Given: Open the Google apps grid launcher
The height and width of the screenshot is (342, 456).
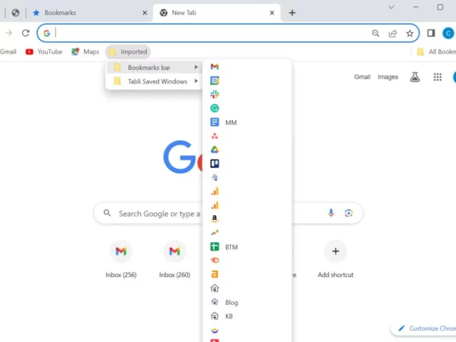Looking at the screenshot, I should 437,77.
